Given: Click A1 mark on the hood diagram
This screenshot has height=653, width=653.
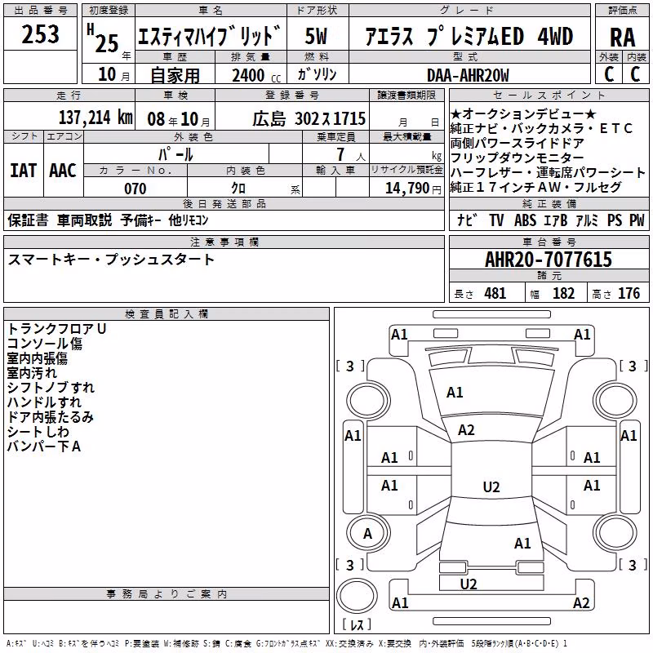Looking at the screenshot, I should (x=455, y=393).
